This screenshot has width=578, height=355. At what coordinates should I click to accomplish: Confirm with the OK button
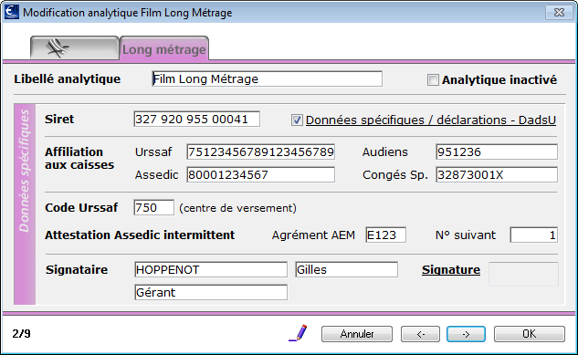[x=530, y=334]
